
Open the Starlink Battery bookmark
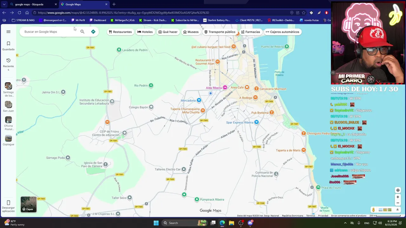point(217,20)
